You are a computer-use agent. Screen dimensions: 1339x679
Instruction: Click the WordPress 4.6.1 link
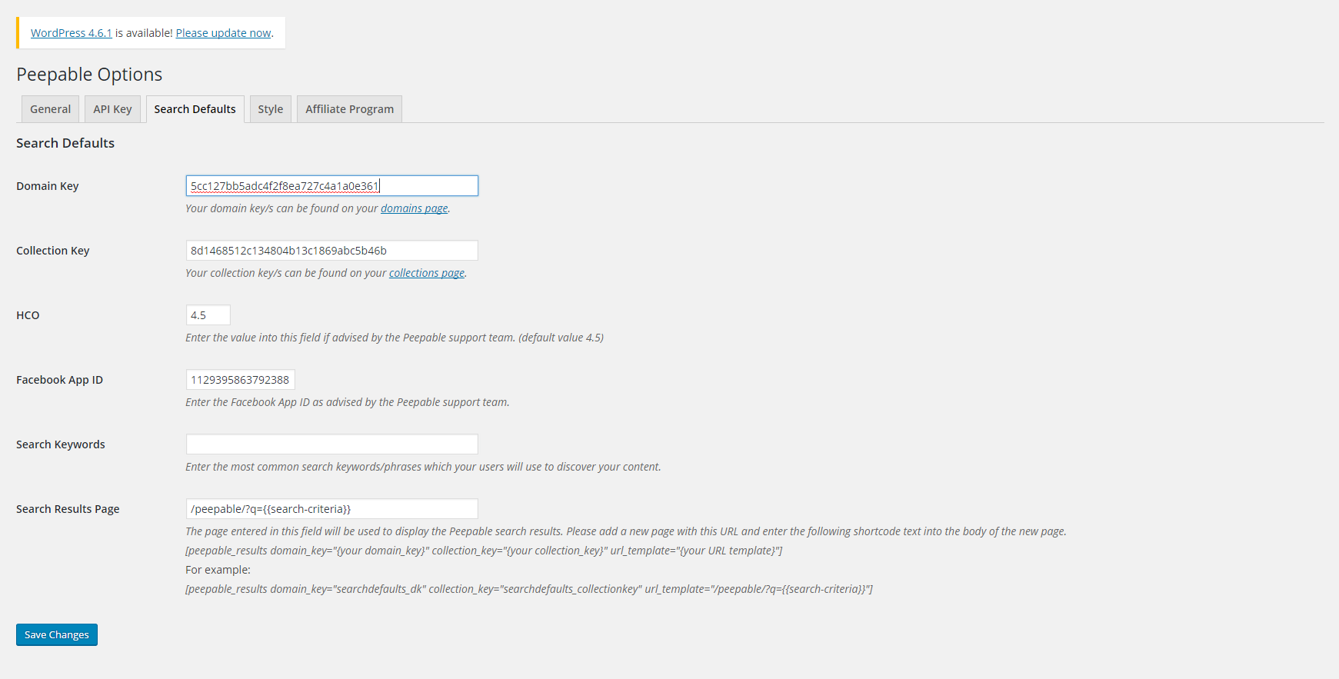[x=72, y=33]
